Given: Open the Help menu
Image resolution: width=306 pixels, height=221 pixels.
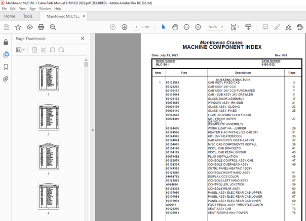Looking at the screenshot, I should (x=58, y=8).
